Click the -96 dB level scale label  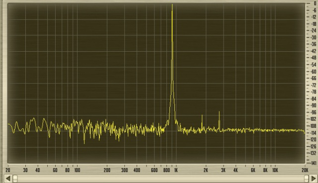(313, 112)
